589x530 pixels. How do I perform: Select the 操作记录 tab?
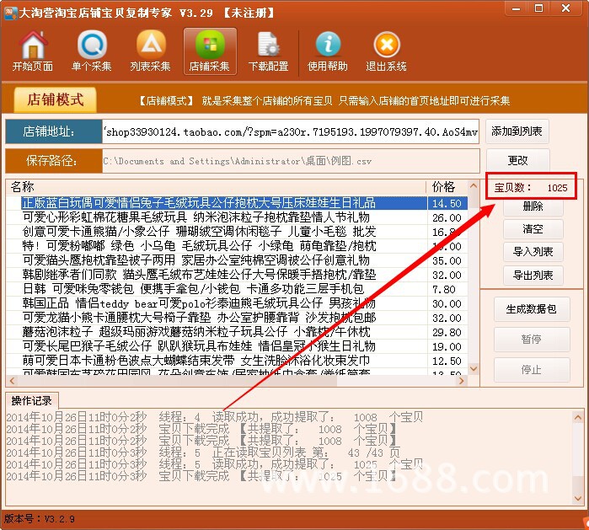[31, 401]
